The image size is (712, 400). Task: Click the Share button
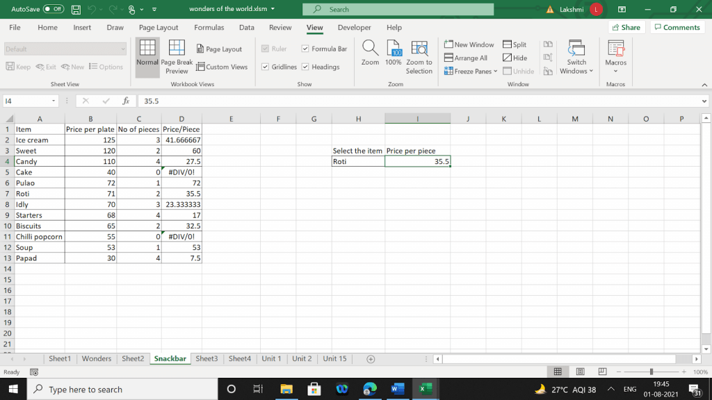(x=626, y=28)
